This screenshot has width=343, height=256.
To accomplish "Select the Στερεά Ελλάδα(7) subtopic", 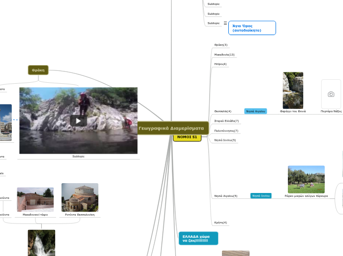I will [x=226, y=121].
